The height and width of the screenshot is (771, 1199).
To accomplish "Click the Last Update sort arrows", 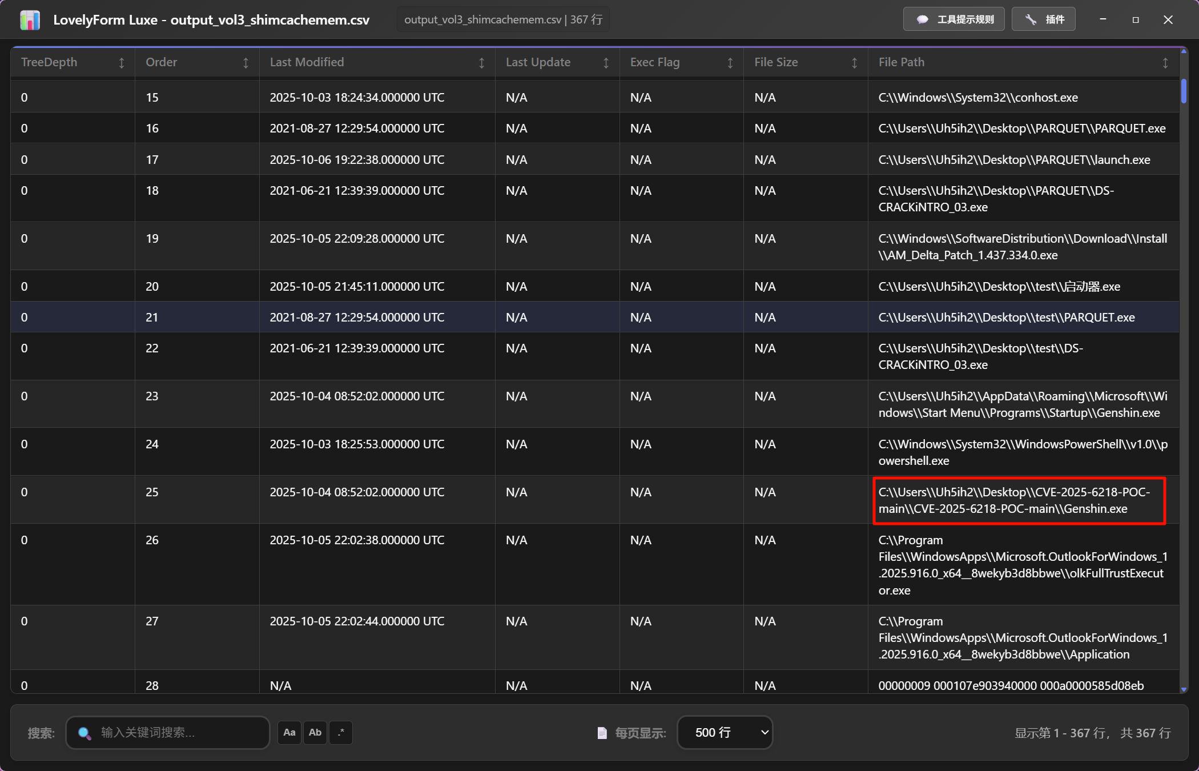I will (606, 63).
